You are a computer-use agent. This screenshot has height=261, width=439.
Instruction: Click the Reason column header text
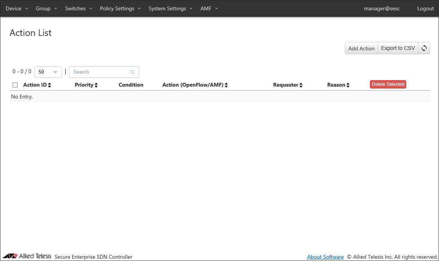pos(336,85)
